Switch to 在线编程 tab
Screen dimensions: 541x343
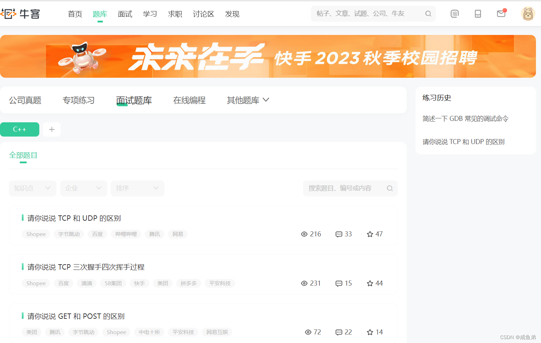click(189, 100)
